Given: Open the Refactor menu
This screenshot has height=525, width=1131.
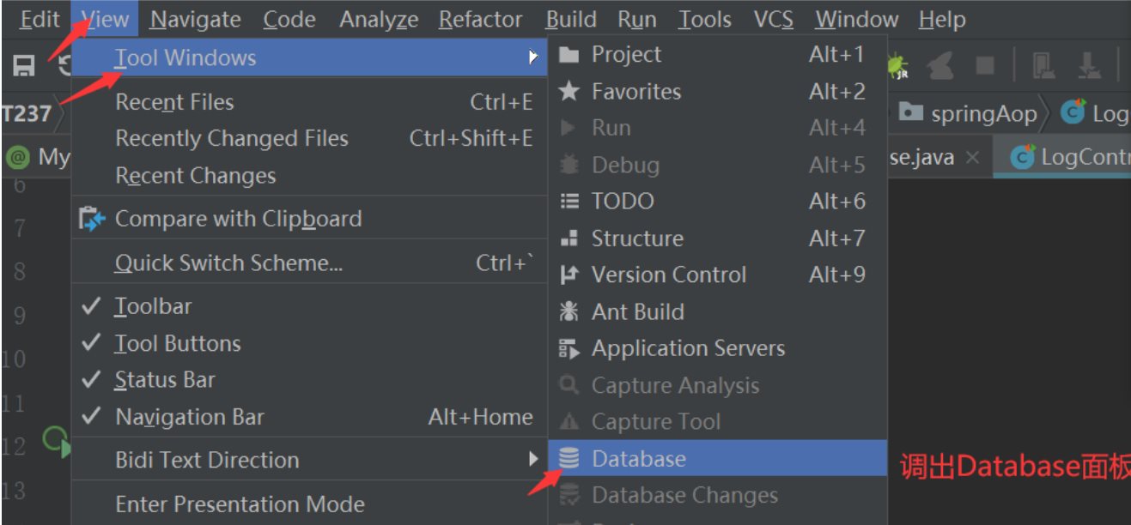Looking at the screenshot, I should (481, 19).
